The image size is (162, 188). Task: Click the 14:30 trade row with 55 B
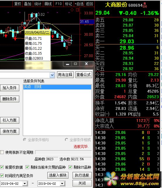tap(127, 159)
